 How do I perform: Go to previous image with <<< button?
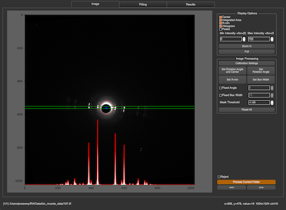click(231, 187)
